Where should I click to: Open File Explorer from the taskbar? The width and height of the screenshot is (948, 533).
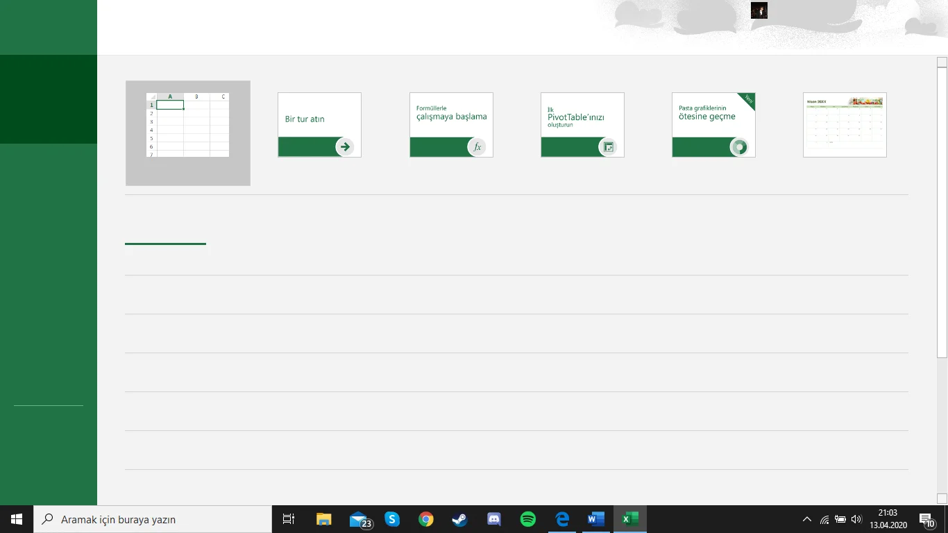click(323, 519)
